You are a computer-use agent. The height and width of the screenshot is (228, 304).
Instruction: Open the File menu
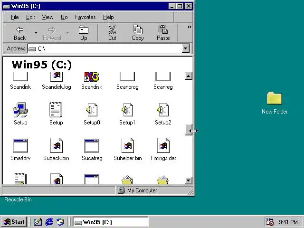point(15,17)
